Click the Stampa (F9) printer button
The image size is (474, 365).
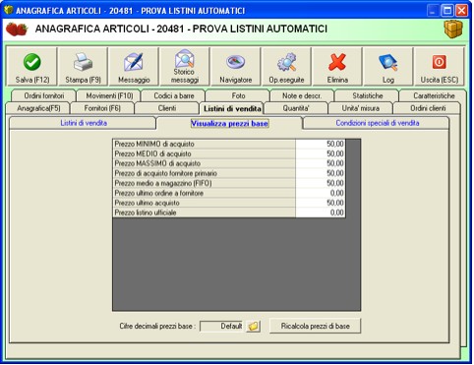click(83, 67)
